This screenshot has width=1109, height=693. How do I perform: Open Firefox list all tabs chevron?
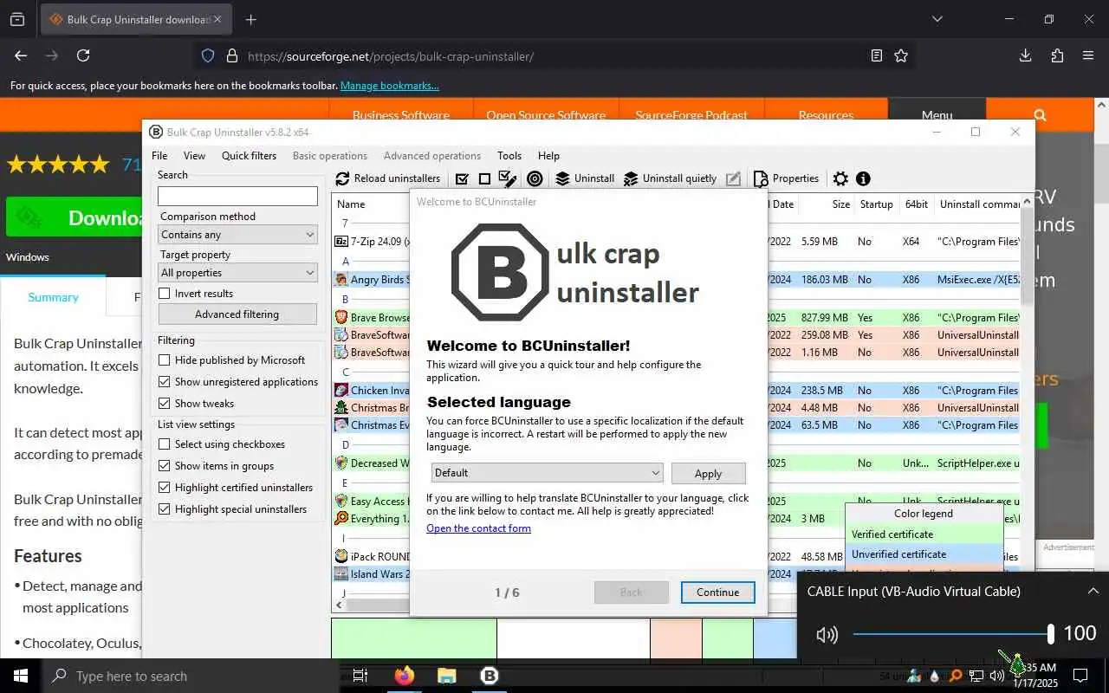pos(937,19)
